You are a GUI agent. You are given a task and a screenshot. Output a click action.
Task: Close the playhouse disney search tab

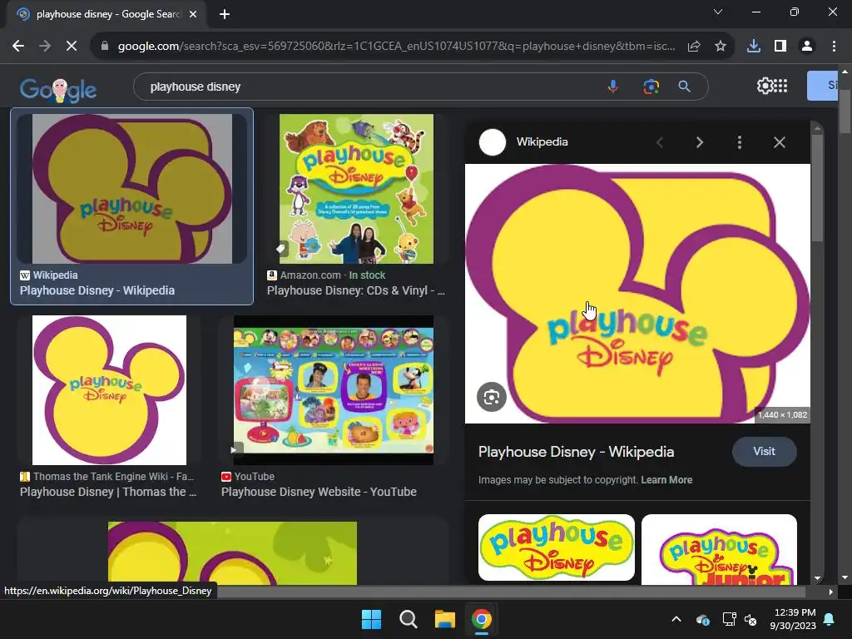(193, 14)
